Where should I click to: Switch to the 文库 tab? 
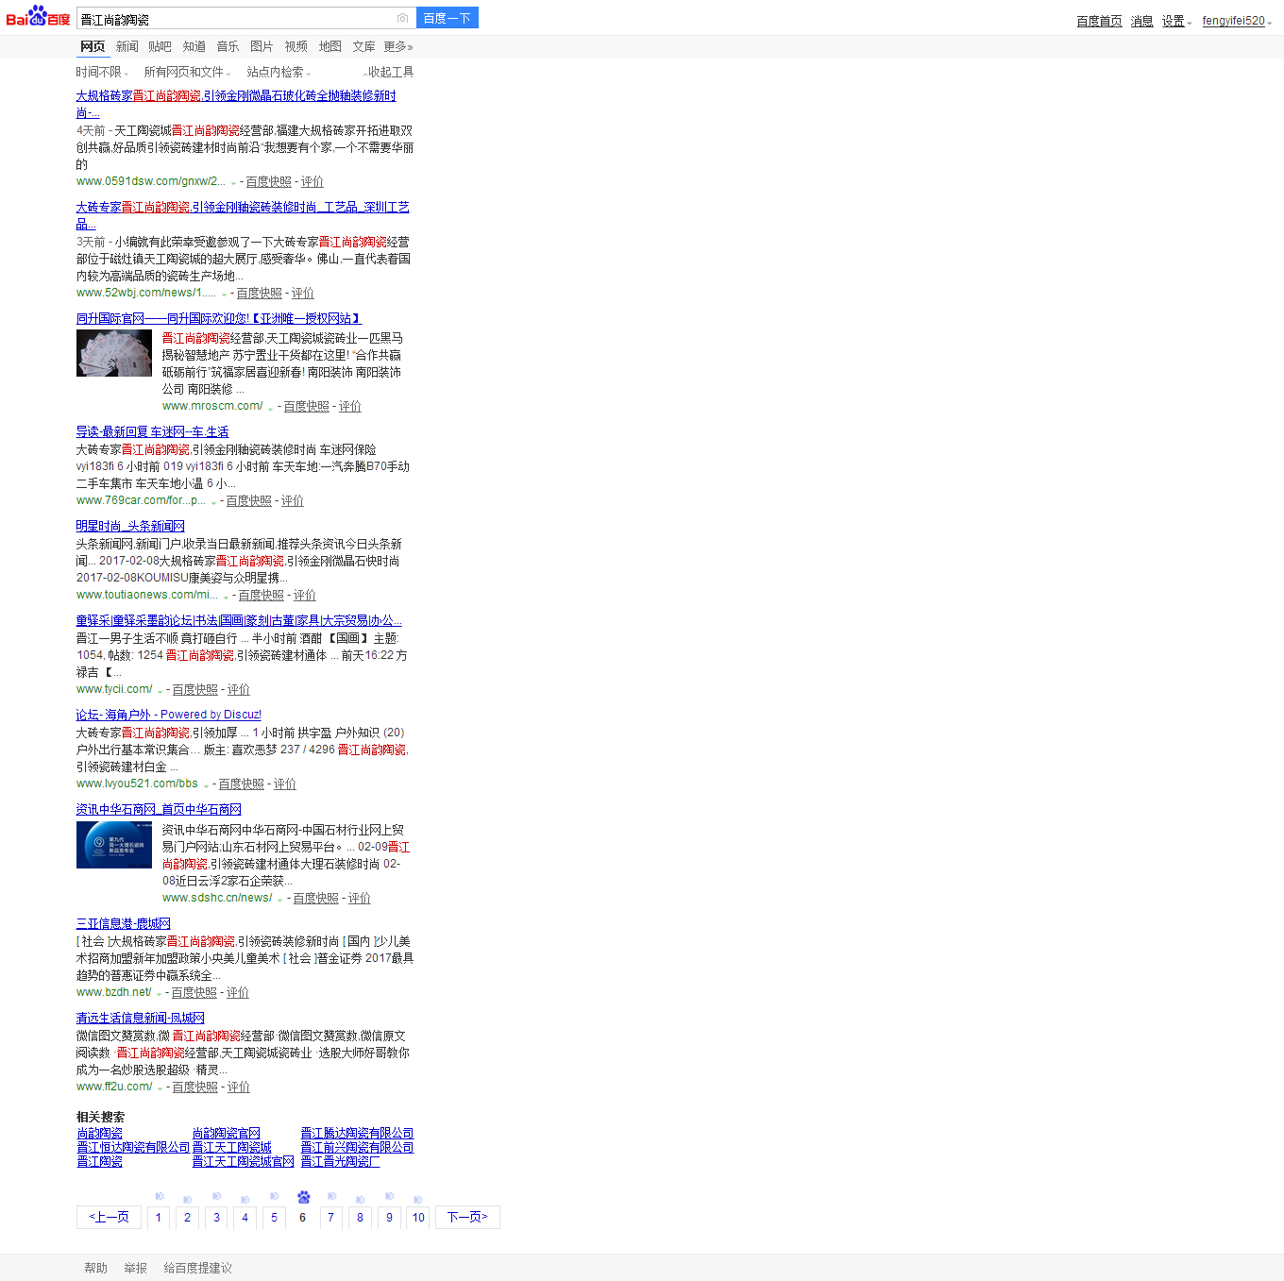tap(364, 46)
